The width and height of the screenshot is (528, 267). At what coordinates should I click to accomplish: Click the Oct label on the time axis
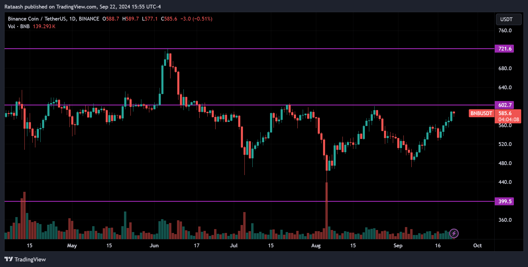(x=478, y=246)
